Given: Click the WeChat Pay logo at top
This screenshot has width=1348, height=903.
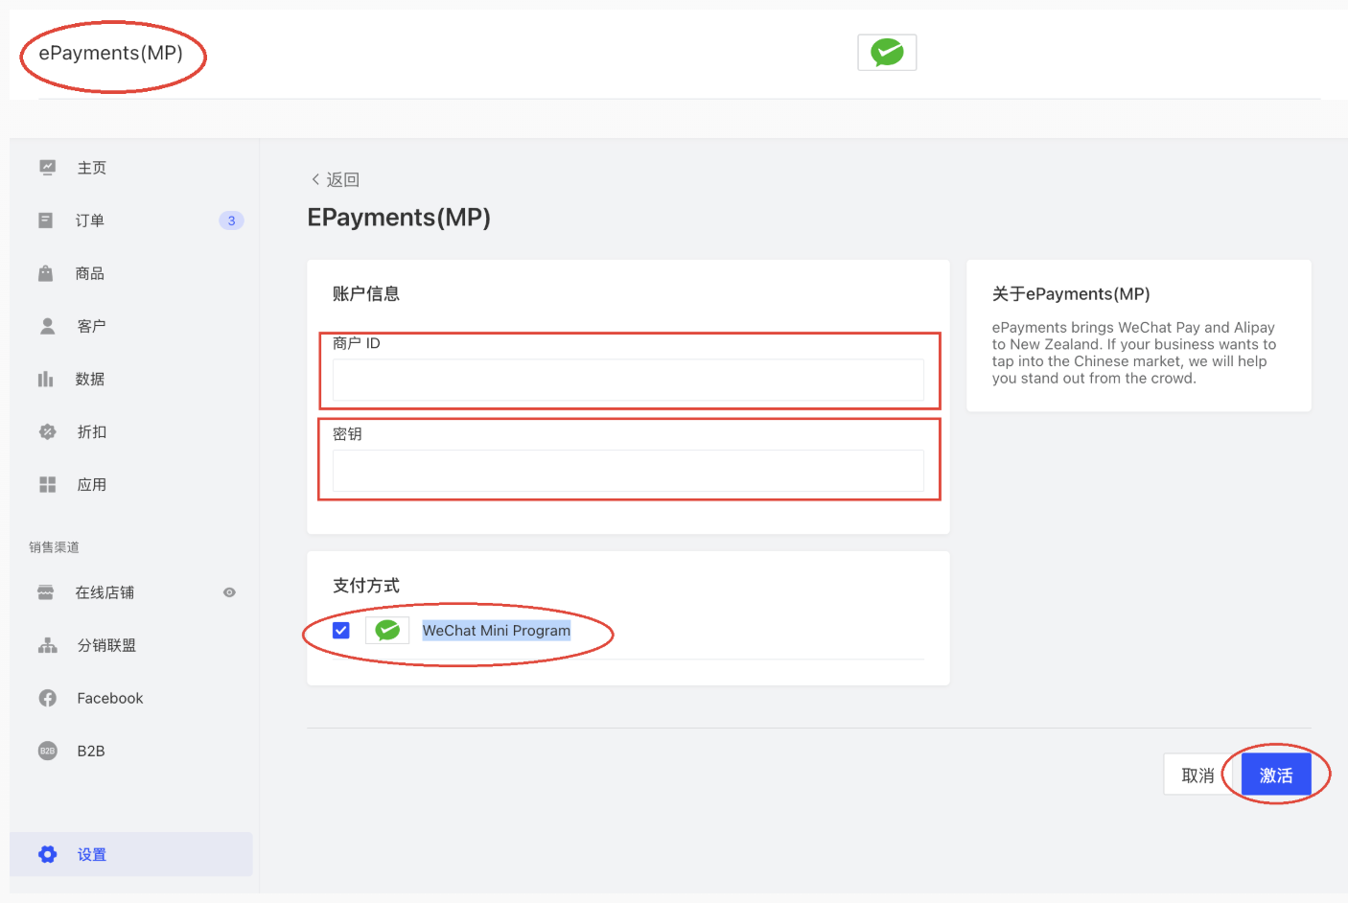Looking at the screenshot, I should tap(887, 53).
